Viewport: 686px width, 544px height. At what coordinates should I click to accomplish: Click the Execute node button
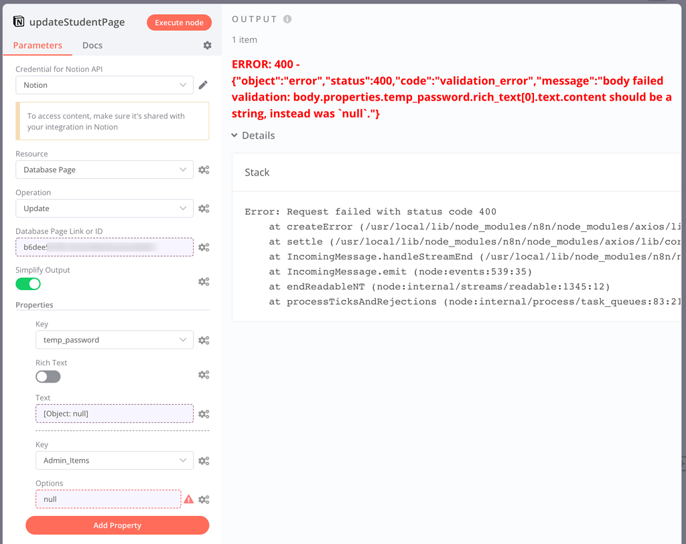click(x=179, y=22)
